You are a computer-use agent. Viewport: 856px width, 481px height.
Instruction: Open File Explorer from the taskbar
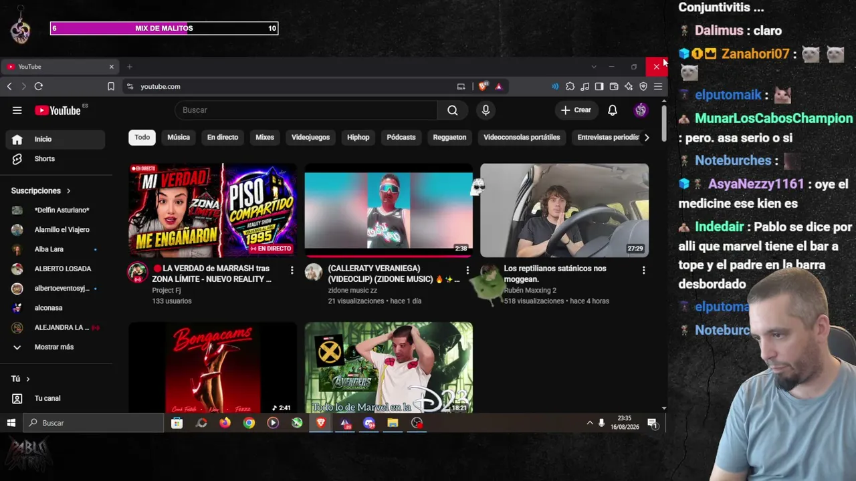tap(393, 423)
